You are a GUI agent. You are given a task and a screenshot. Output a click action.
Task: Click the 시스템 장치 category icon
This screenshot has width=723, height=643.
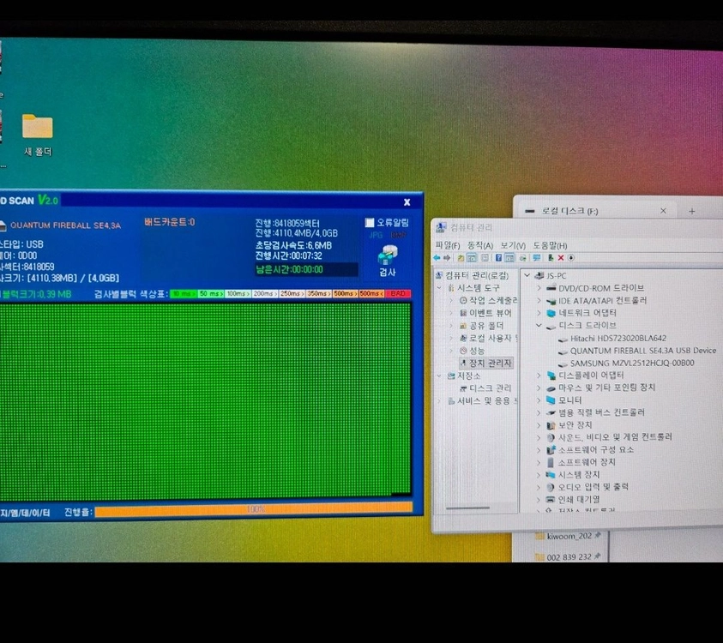click(551, 475)
